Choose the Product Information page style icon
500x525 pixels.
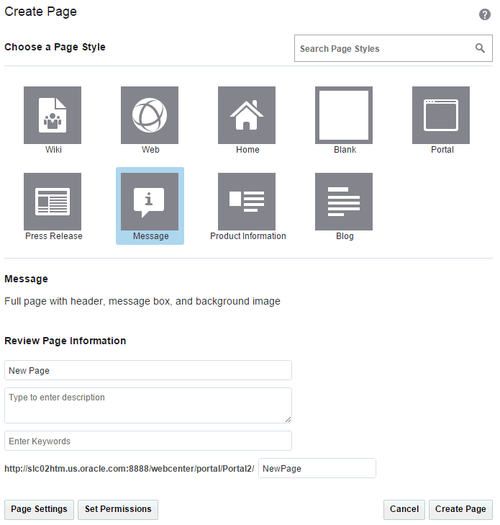pos(247,202)
